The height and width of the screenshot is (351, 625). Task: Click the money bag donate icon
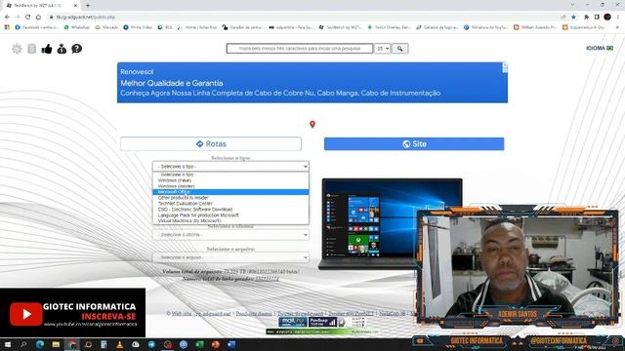[62, 49]
